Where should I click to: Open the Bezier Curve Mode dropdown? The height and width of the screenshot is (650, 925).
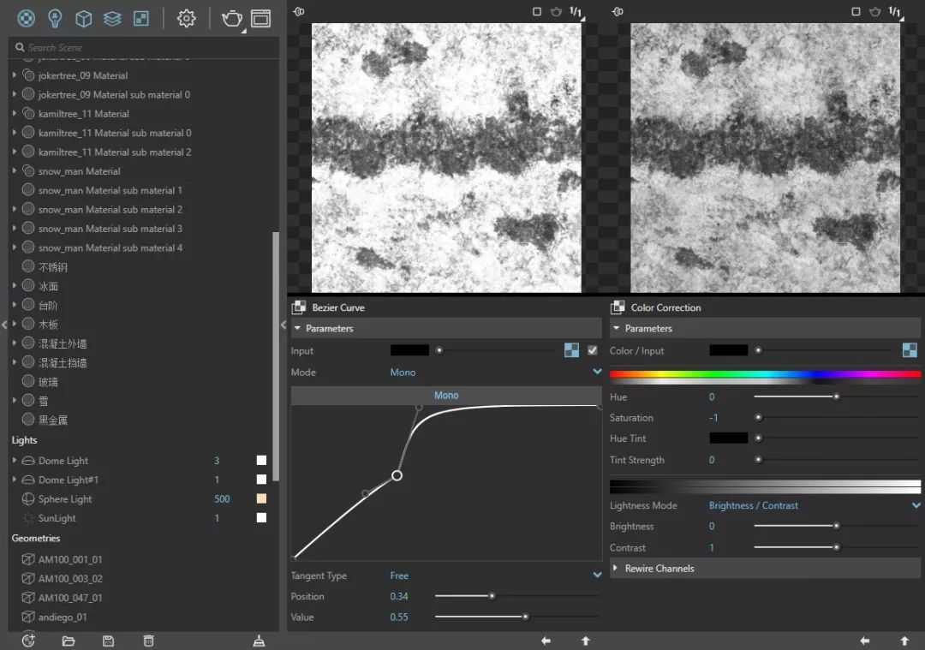[x=597, y=373]
